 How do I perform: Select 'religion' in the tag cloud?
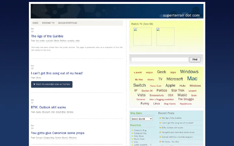tap(149, 73)
